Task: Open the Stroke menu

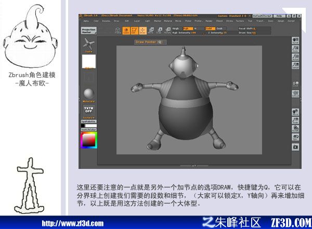Action: point(229,21)
